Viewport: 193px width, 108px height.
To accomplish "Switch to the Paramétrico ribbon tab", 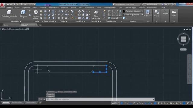I will click(x=54, y=7).
